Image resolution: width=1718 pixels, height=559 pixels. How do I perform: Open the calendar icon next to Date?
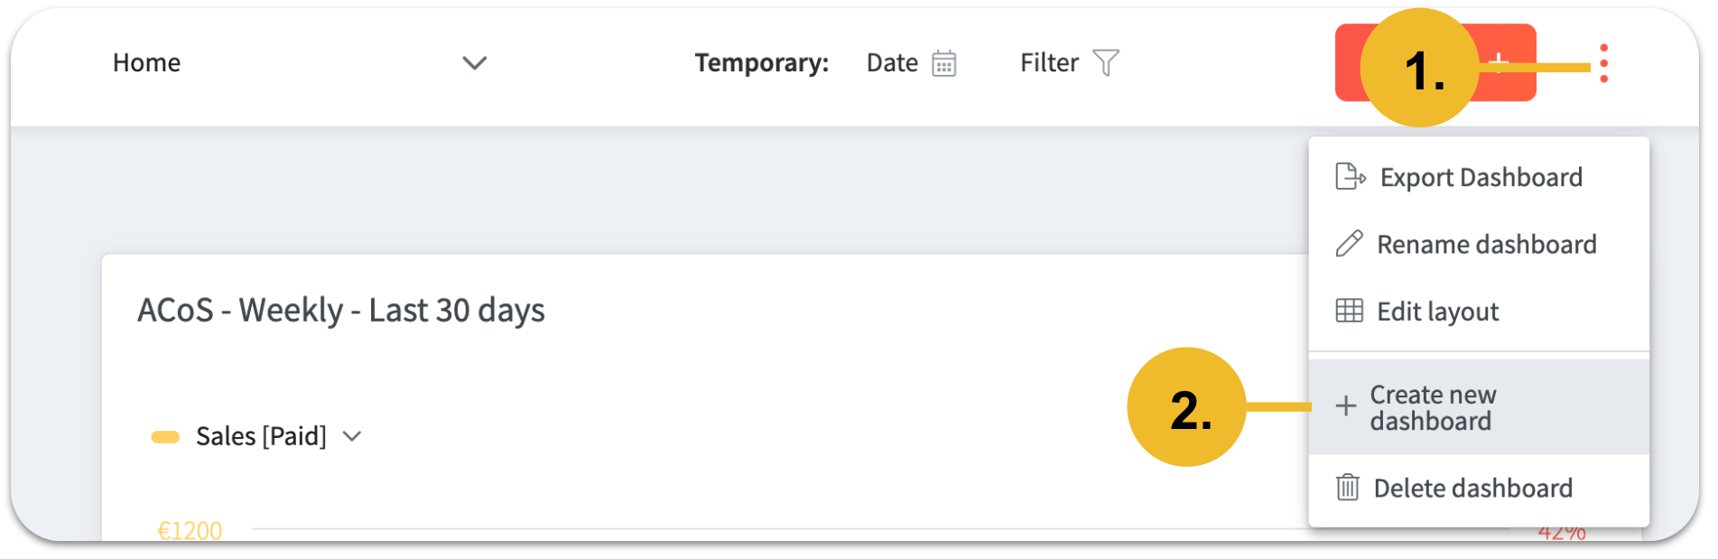point(943,63)
